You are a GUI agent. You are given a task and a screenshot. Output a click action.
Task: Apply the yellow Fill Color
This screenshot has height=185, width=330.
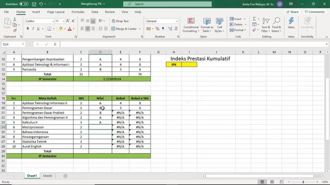61,29
